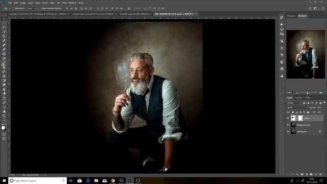Lock transparent pixels icon in Layers
Image resolution: width=327 pixels, height=184 pixels.
(x=293, y=112)
